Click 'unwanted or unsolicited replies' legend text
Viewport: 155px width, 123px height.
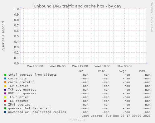coord(37,112)
